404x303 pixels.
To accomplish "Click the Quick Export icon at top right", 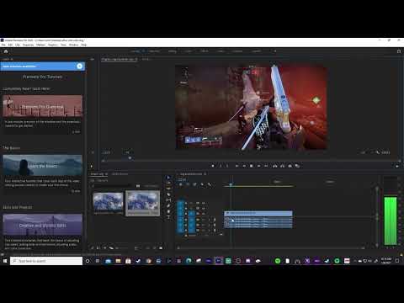I will tap(399, 51).
